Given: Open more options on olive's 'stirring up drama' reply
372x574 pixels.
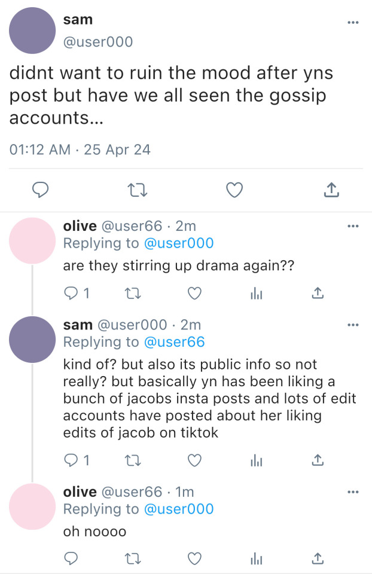Looking at the screenshot, I should [353, 226].
